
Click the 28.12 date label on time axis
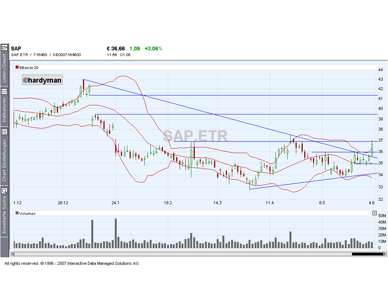(x=63, y=203)
